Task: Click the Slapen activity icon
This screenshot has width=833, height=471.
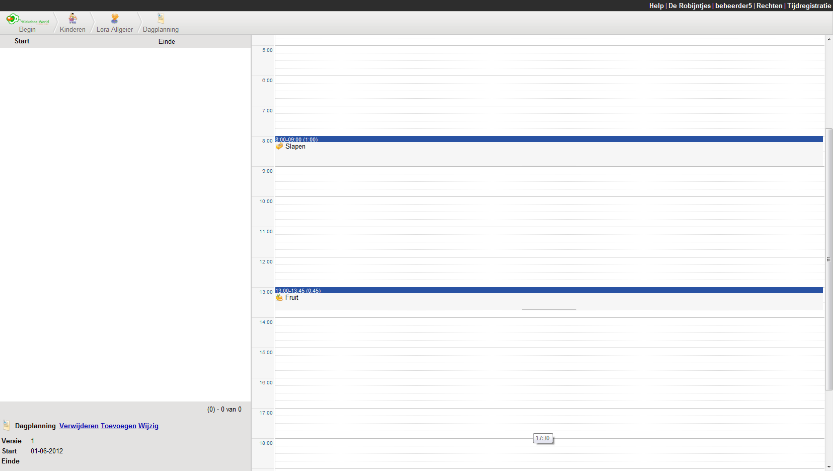Action: click(280, 147)
